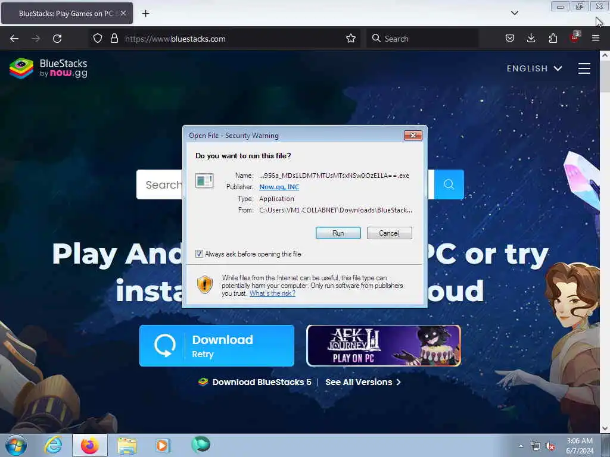This screenshot has height=457, width=610.
Task: Click the application file icon in dialog
Action: click(204, 181)
